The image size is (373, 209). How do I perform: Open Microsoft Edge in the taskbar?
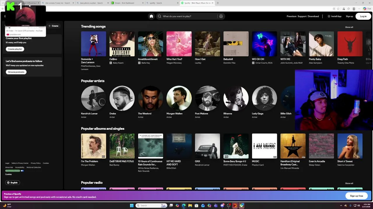tap(184, 206)
